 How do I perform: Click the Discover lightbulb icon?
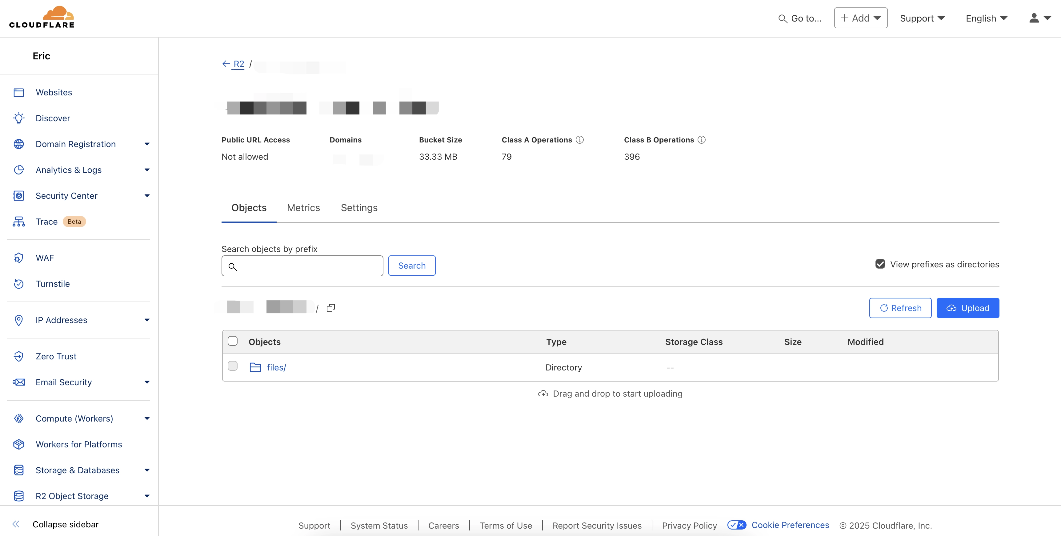[x=19, y=118]
